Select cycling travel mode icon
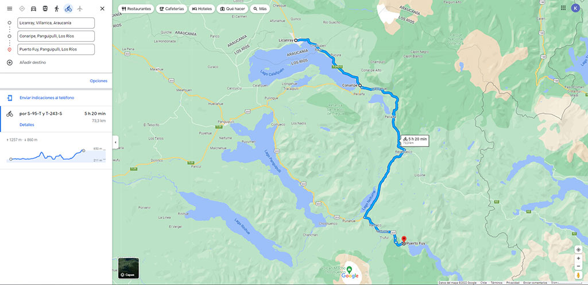 coord(68,9)
